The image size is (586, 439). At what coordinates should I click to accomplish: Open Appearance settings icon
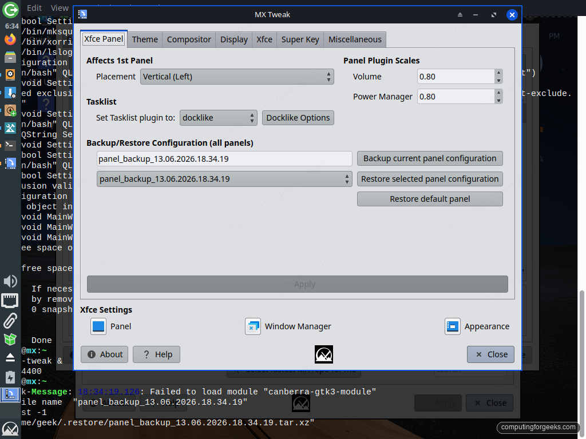(453, 326)
